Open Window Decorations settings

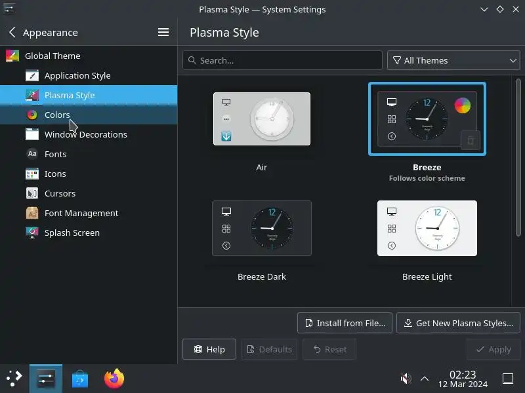click(x=89, y=134)
